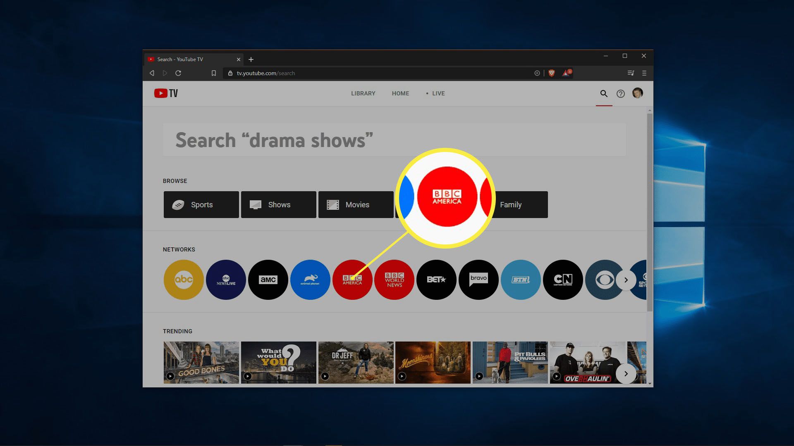794x446 pixels.
Task: Click the scrollbar down arrow
Action: pos(650,384)
